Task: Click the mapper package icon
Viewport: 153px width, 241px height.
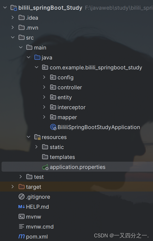Action: click(53, 117)
